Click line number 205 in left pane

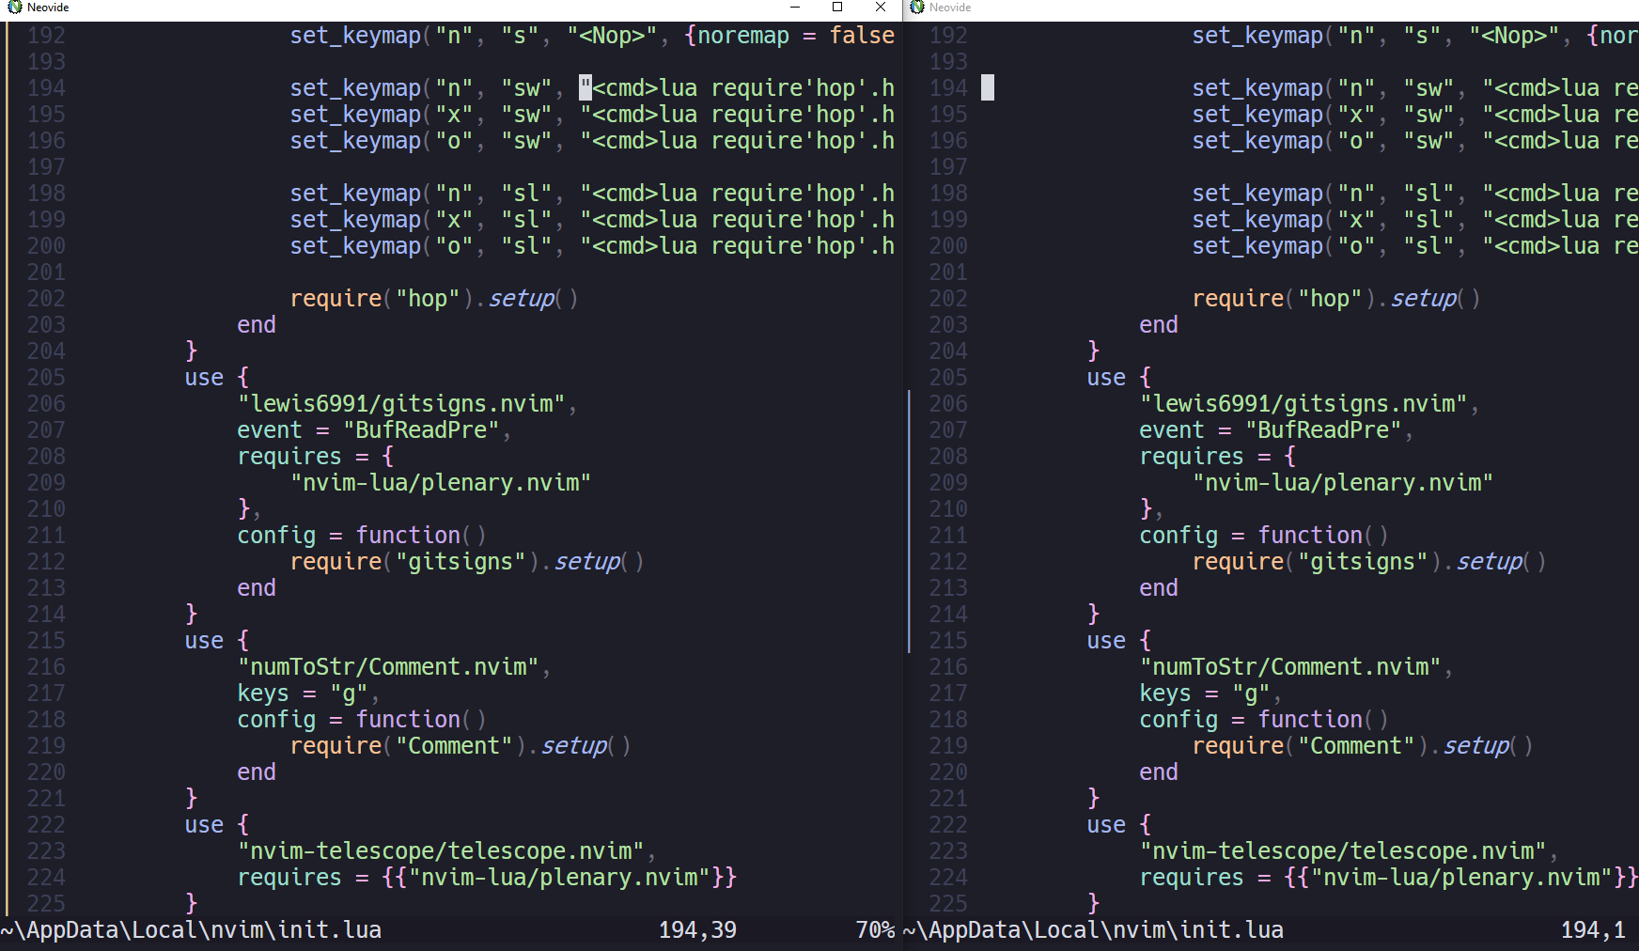pos(45,377)
